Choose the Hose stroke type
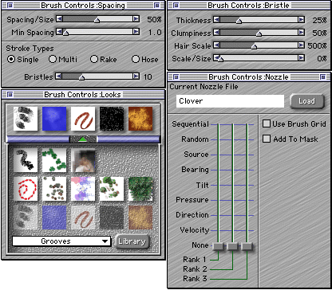 coord(136,59)
